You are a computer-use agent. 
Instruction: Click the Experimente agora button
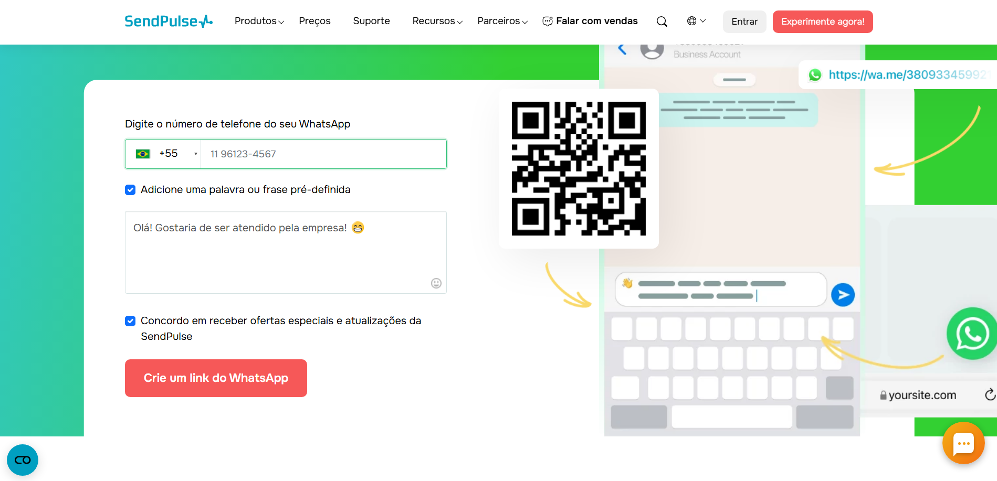(x=822, y=22)
